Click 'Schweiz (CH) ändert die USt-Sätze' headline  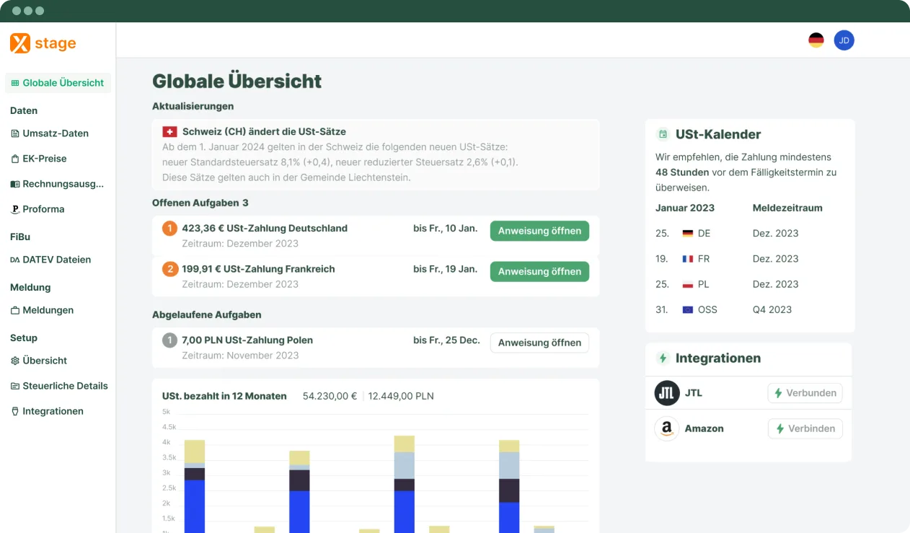pos(264,132)
